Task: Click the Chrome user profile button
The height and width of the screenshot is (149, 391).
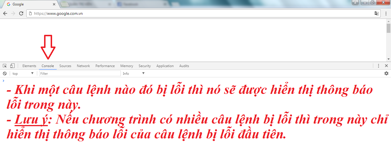Action: [355, 3]
